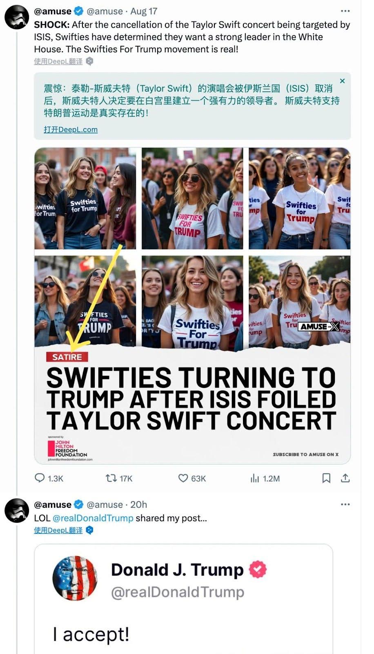The height and width of the screenshot is (654, 374).
Task: Click the stormtrooper avatar of second post
Action: click(17, 510)
